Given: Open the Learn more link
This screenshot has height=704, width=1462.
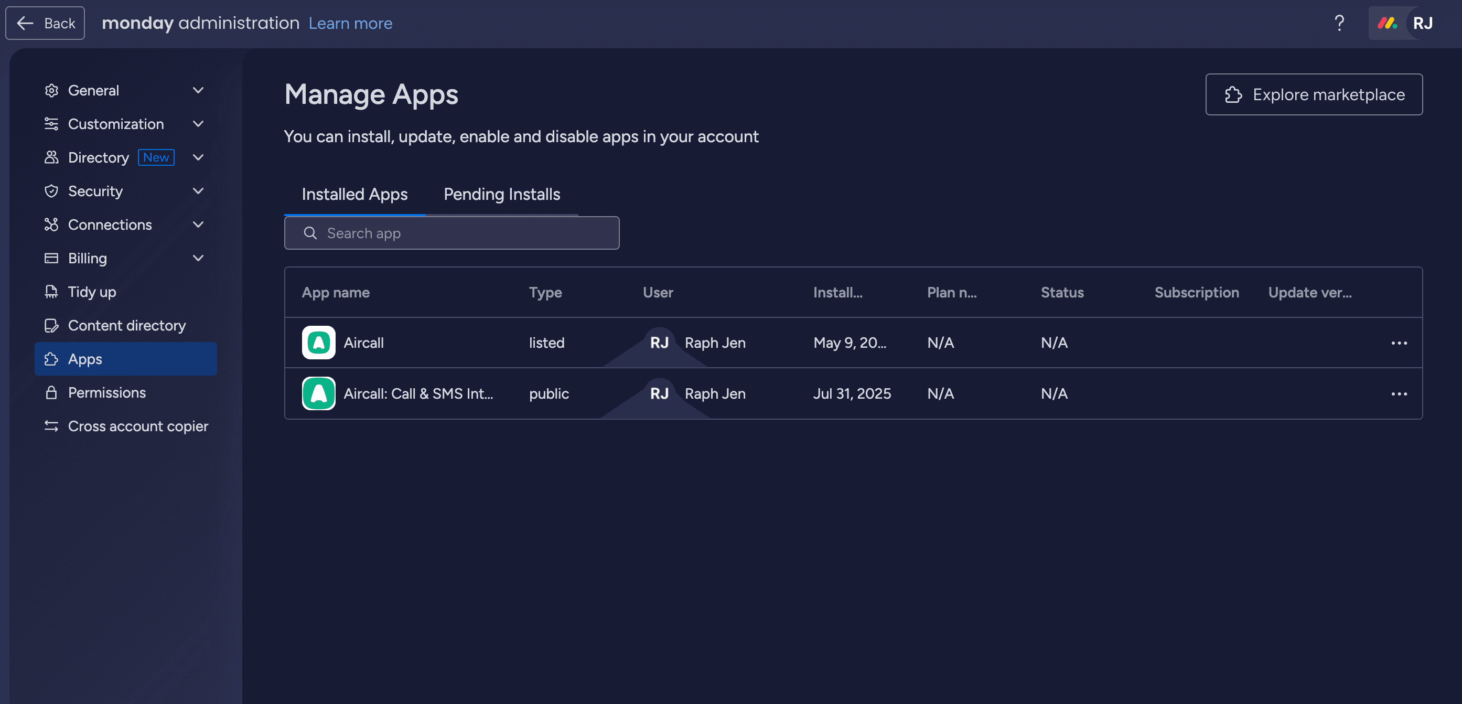Looking at the screenshot, I should pyautogui.click(x=350, y=23).
